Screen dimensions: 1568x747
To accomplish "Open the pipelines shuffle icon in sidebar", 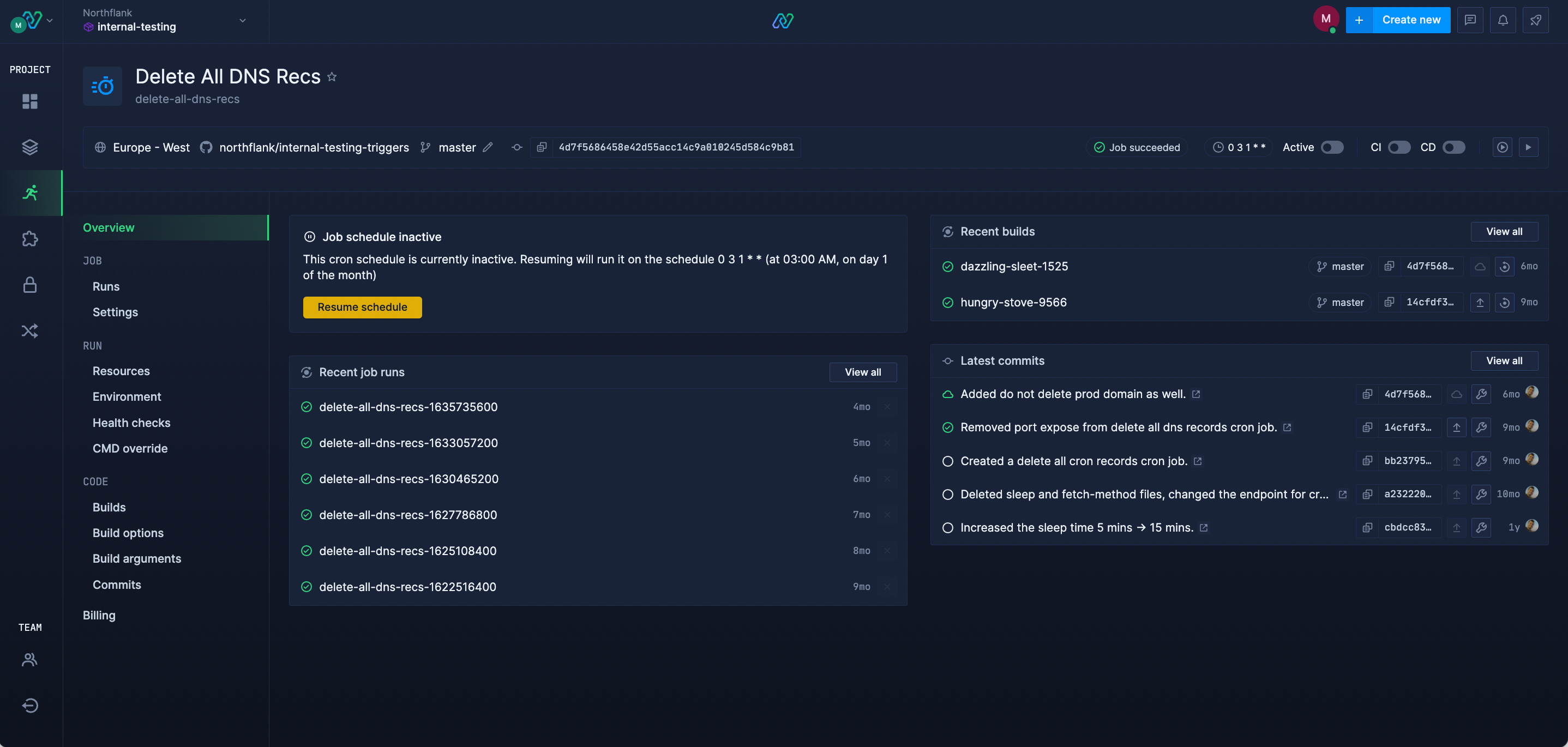I will tap(30, 330).
